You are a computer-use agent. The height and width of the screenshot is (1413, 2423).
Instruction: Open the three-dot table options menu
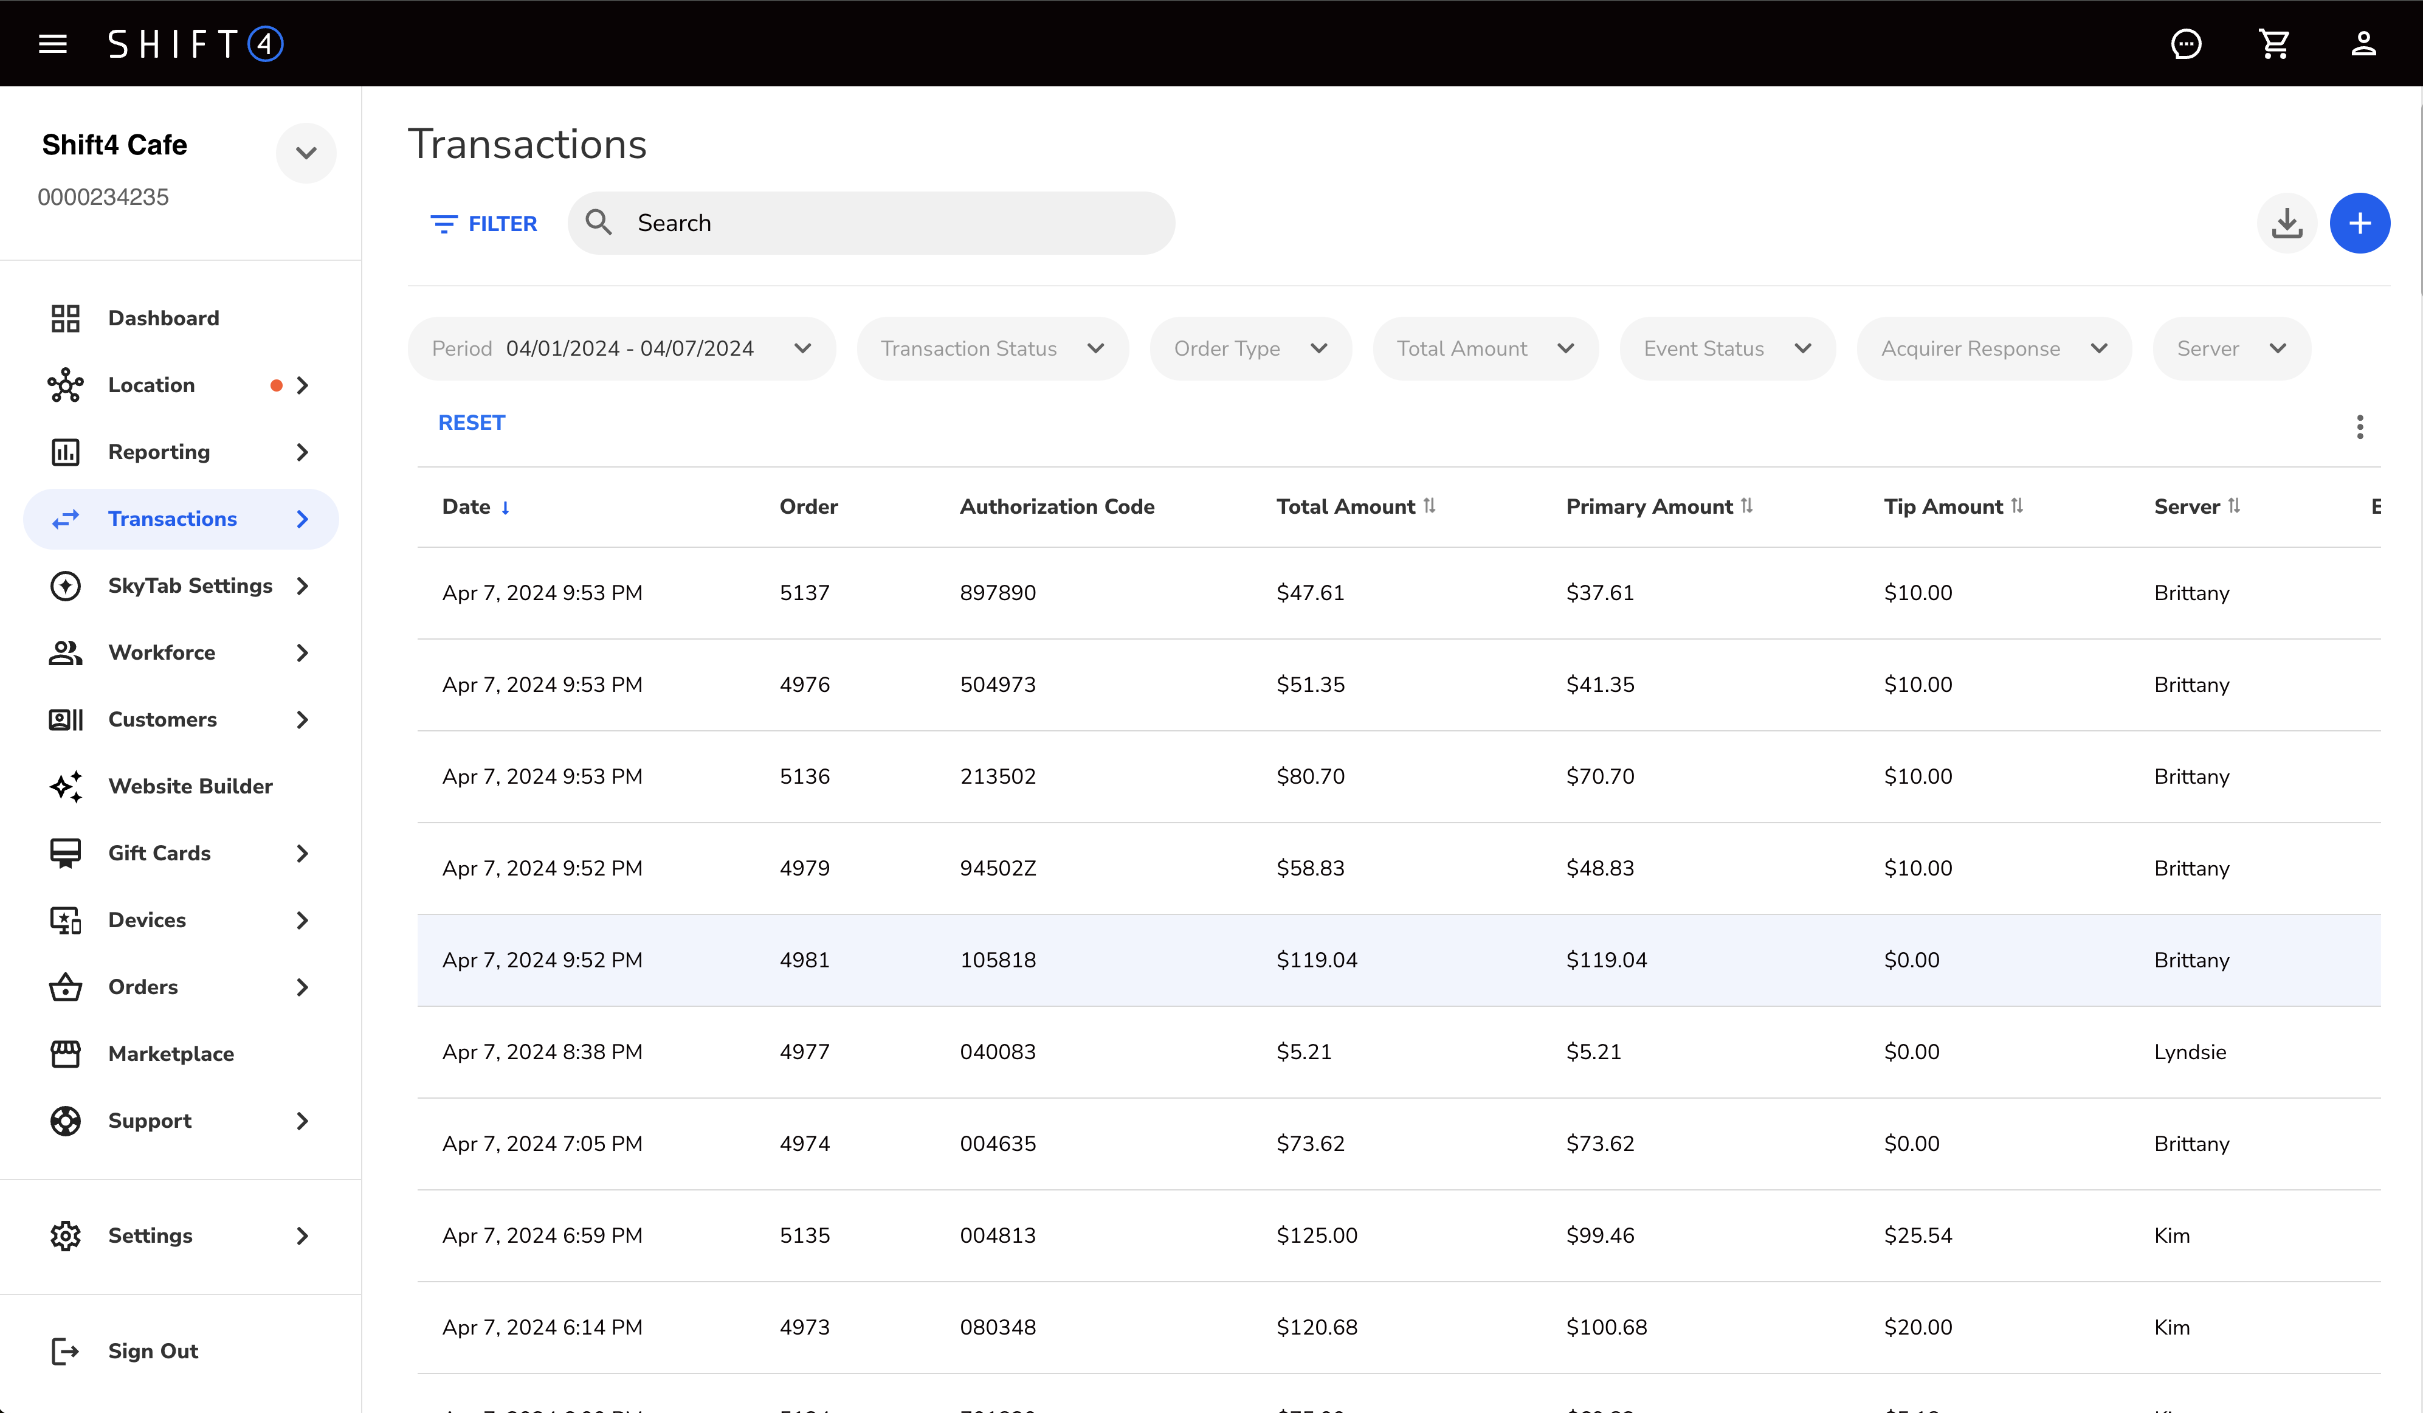[2360, 426]
